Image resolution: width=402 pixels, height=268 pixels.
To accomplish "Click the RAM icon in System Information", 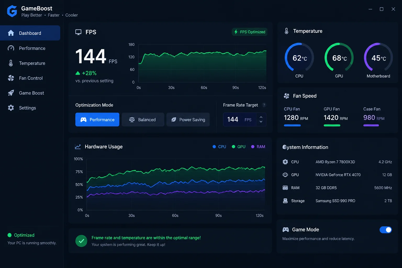I will click(x=285, y=188).
